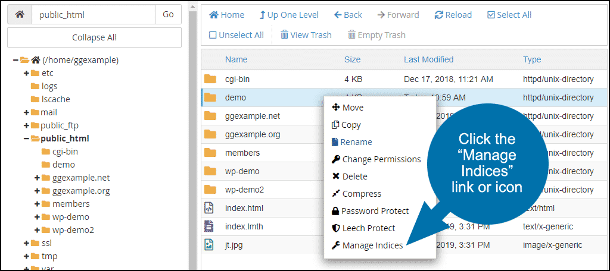Choose Delete from the context menu
This screenshot has width=610, height=271.
[349, 177]
